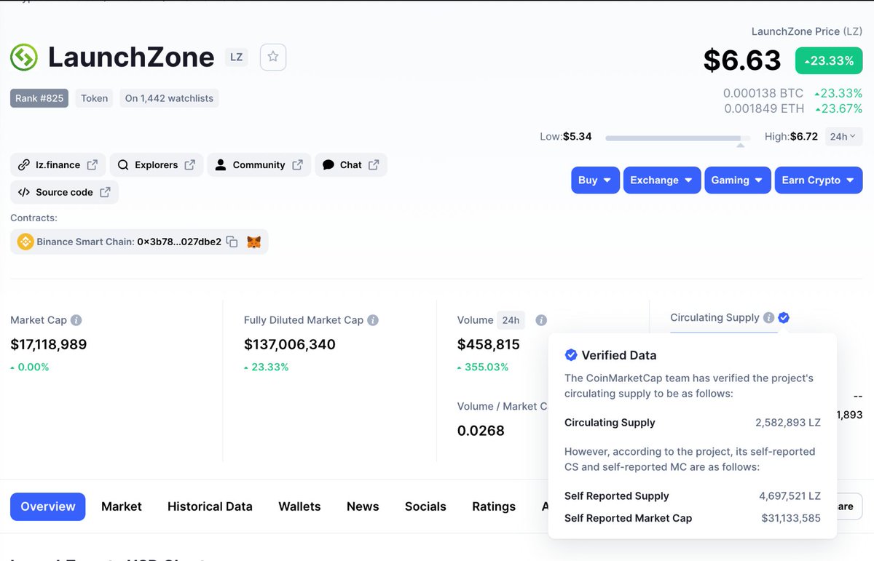The height and width of the screenshot is (561, 874).
Task: Expand the Exchange dropdown
Action: [x=662, y=180]
